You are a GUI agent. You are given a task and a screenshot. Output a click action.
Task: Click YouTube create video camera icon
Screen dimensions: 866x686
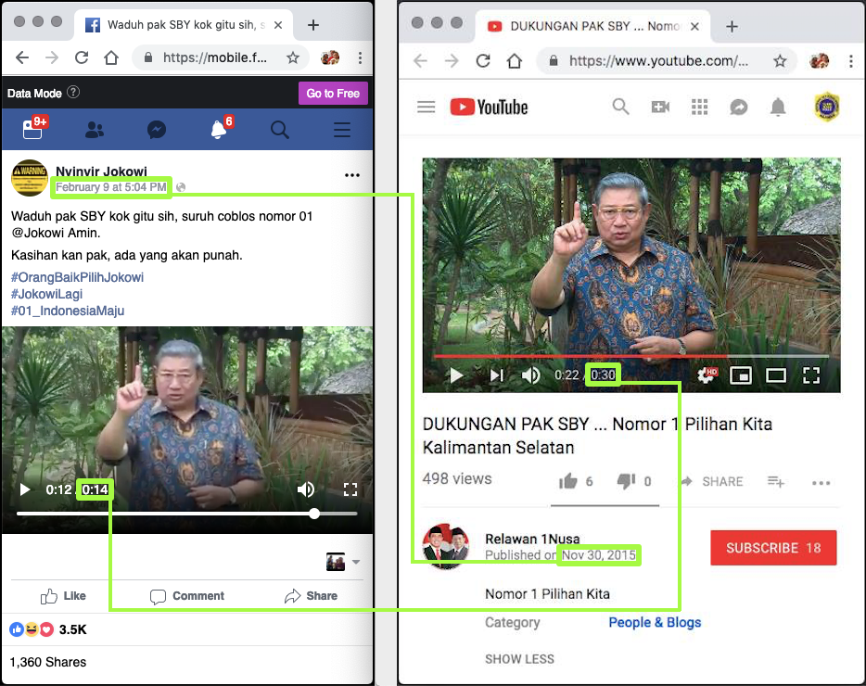point(660,108)
